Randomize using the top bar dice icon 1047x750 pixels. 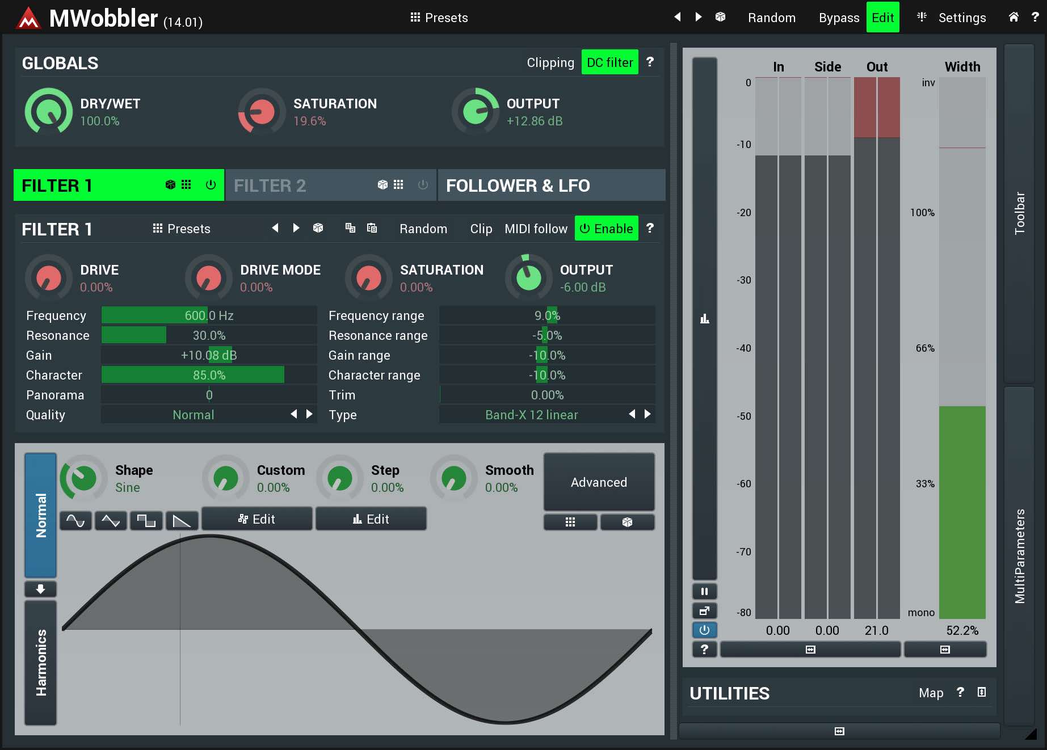pos(720,17)
